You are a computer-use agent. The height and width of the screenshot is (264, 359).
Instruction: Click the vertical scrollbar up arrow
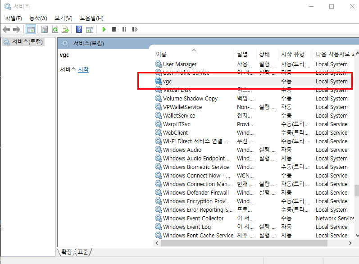coord(357,53)
